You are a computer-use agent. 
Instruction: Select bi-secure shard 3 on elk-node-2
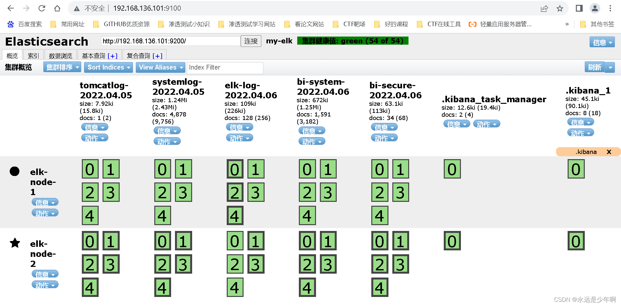click(x=400, y=264)
